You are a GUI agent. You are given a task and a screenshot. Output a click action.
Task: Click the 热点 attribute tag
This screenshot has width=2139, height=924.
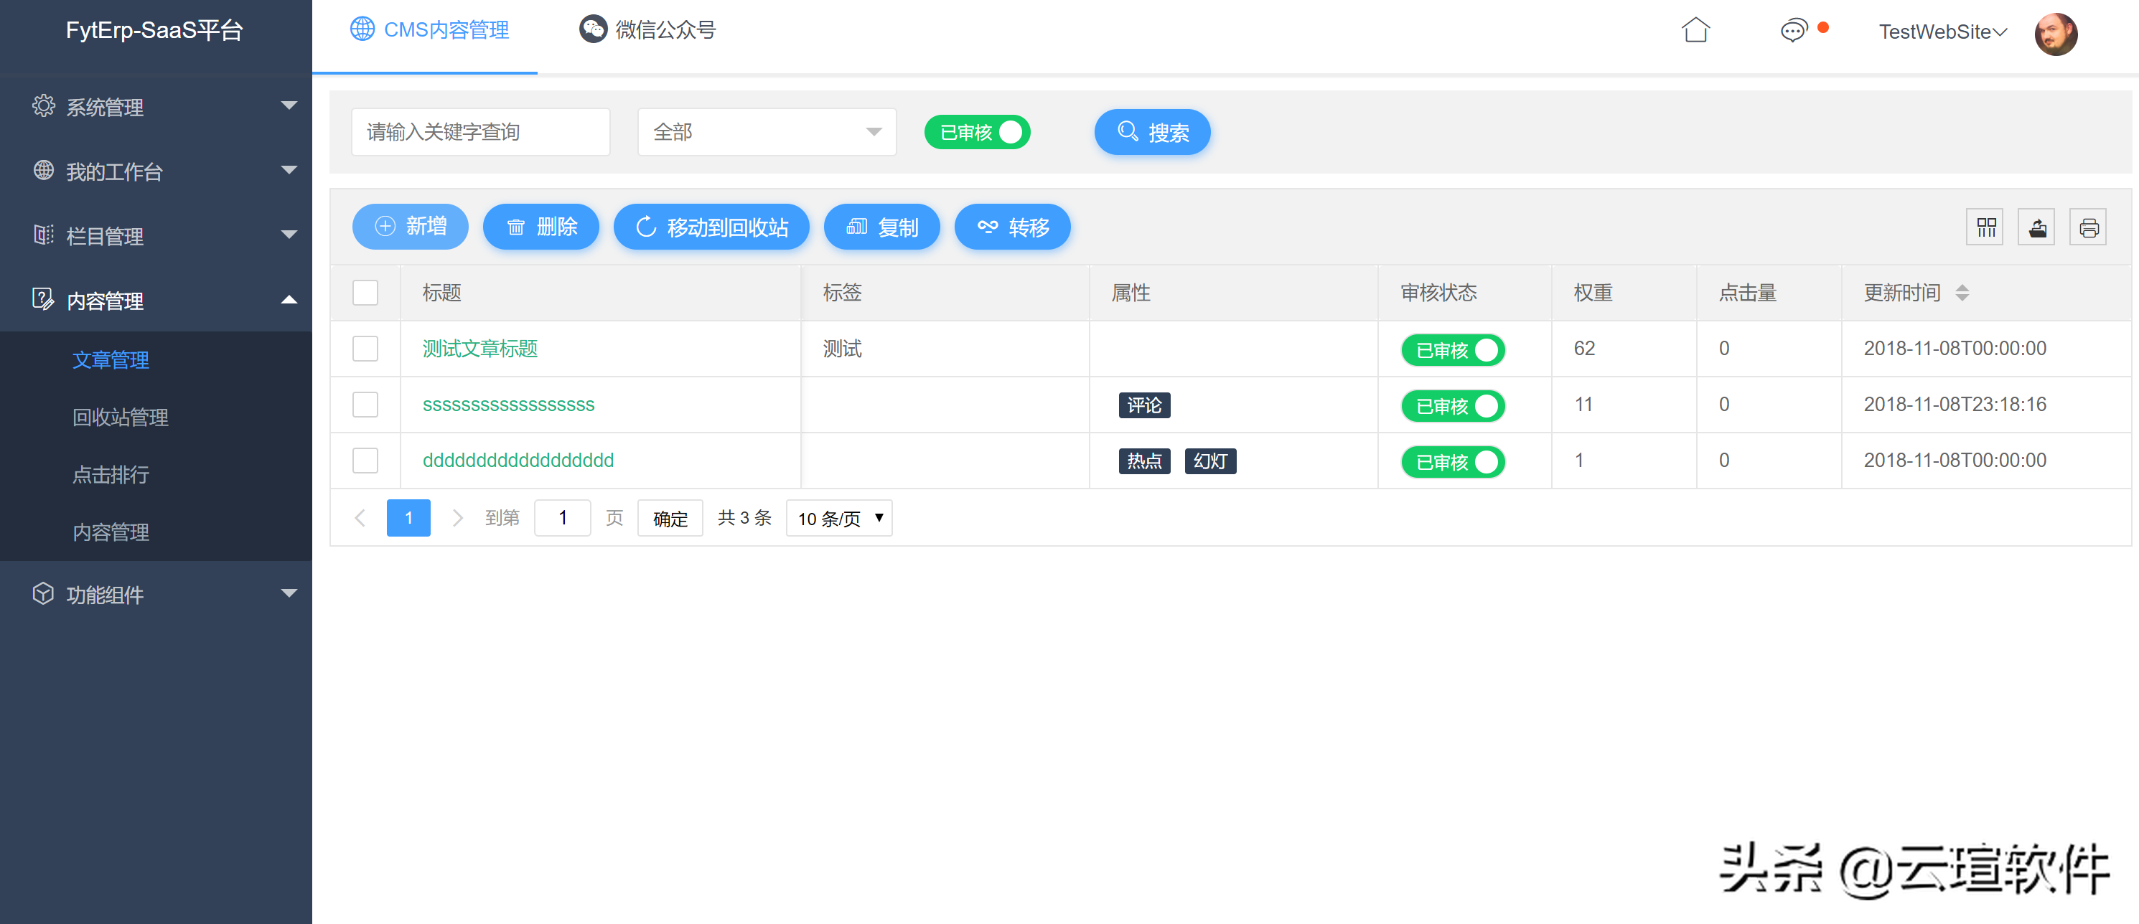click(x=1144, y=461)
